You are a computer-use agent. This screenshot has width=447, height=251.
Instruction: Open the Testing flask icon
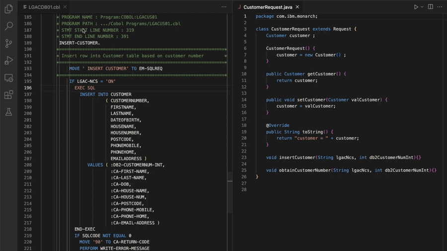pyautogui.click(x=8, y=112)
